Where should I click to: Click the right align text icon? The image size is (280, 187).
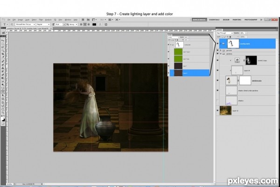coord(89,24)
